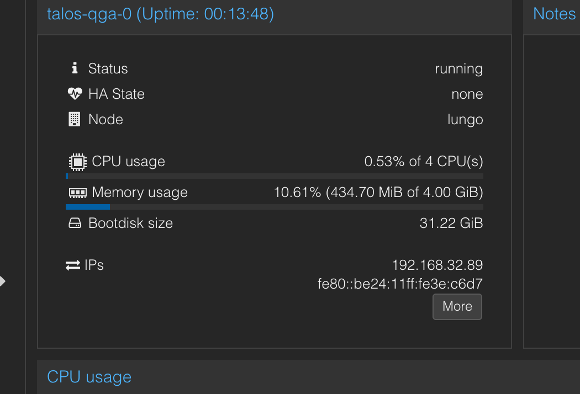This screenshot has height=394, width=580.
Task: Click the lungo node name value
Action: [x=465, y=119]
